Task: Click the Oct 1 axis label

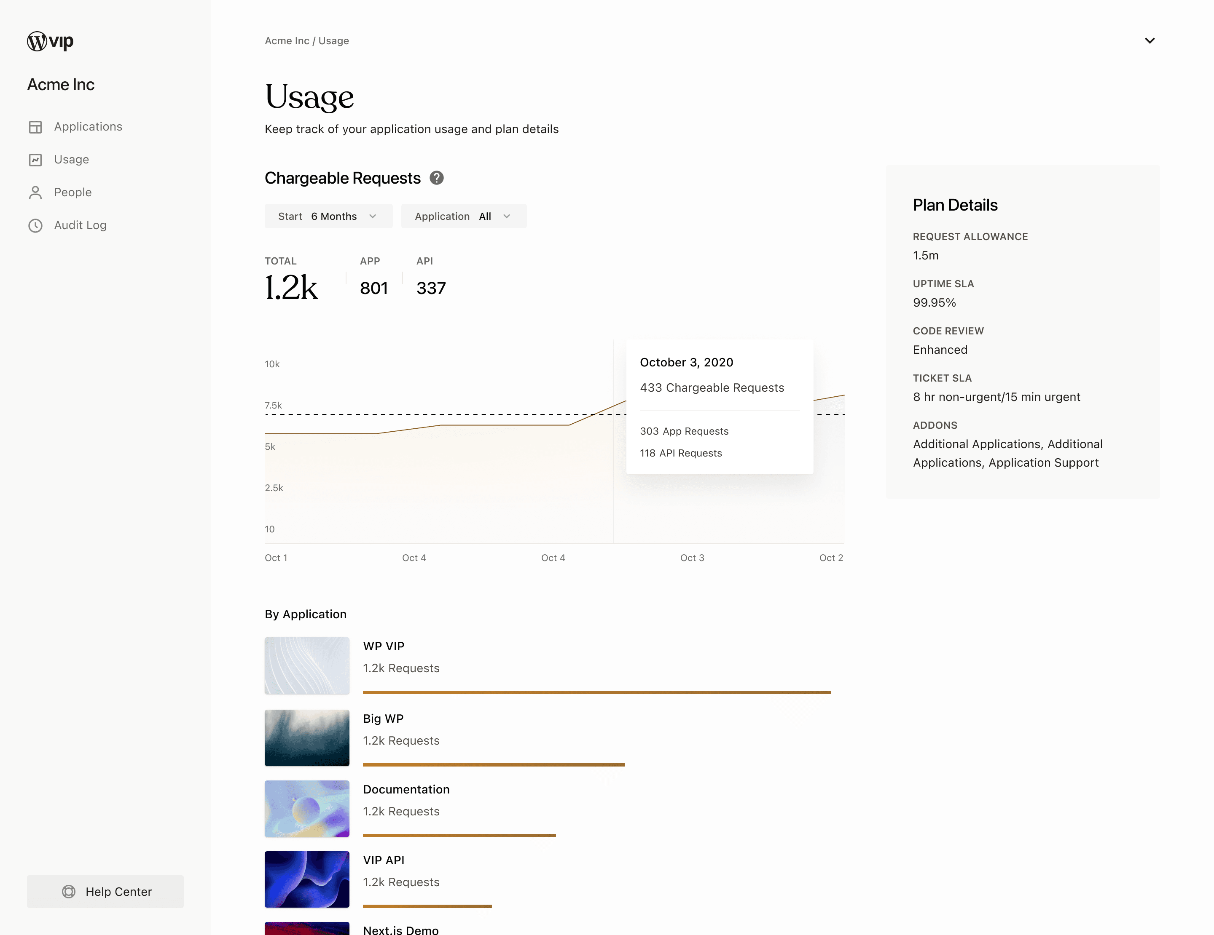Action: [x=276, y=558]
